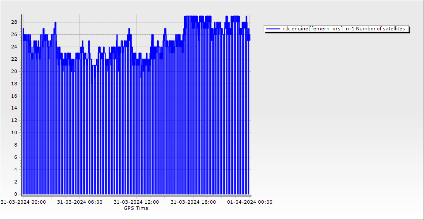This screenshot has height=220, width=424.
Task: Select the y-axis value 2
Action: [15, 182]
